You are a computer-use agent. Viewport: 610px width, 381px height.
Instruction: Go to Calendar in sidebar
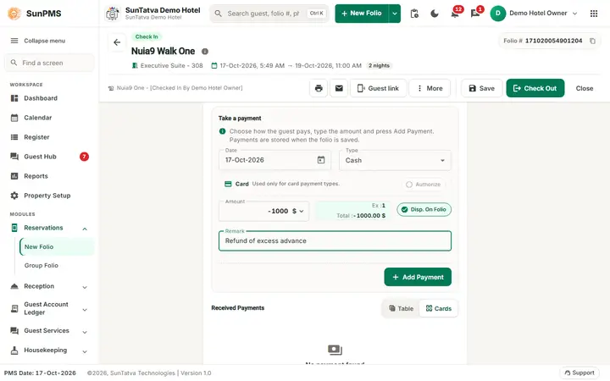[38, 118]
